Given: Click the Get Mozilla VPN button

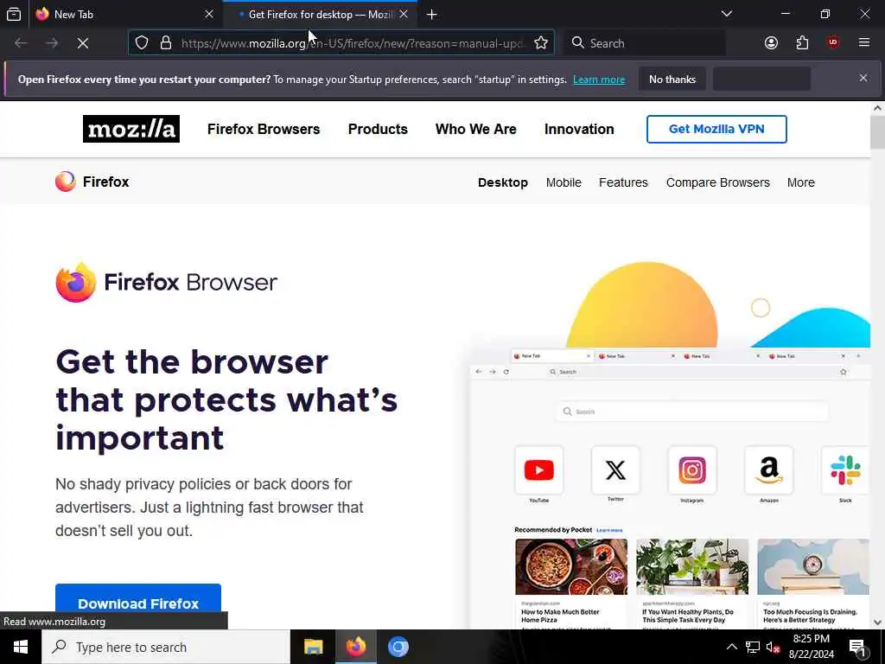Looking at the screenshot, I should [716, 130].
